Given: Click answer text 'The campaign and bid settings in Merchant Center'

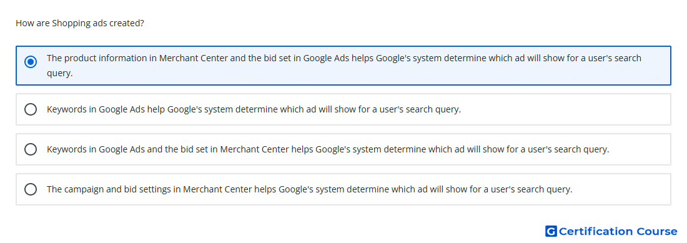Looking at the screenshot, I should pos(309,189).
